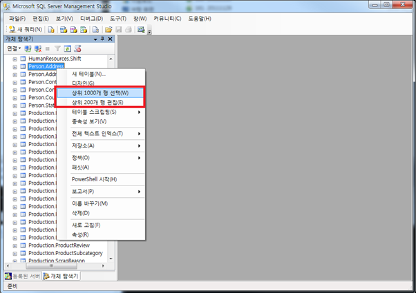Click the red script icon beside Refresh
The image size is (416, 293).
77,48
